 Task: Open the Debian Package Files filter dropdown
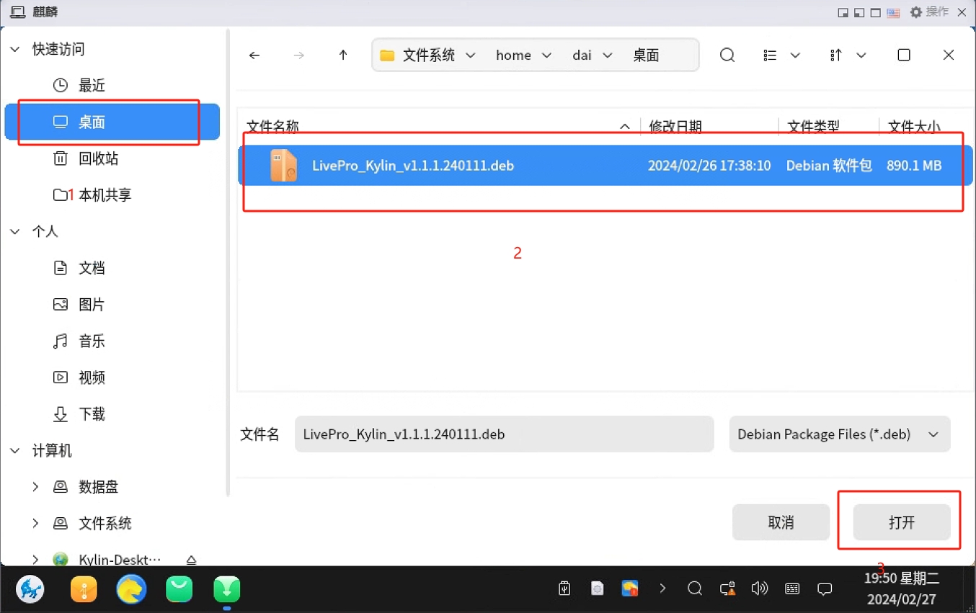coord(840,434)
